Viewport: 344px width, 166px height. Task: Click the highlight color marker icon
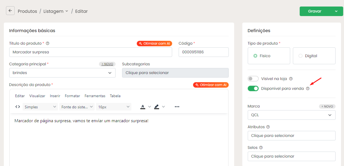coord(157,107)
